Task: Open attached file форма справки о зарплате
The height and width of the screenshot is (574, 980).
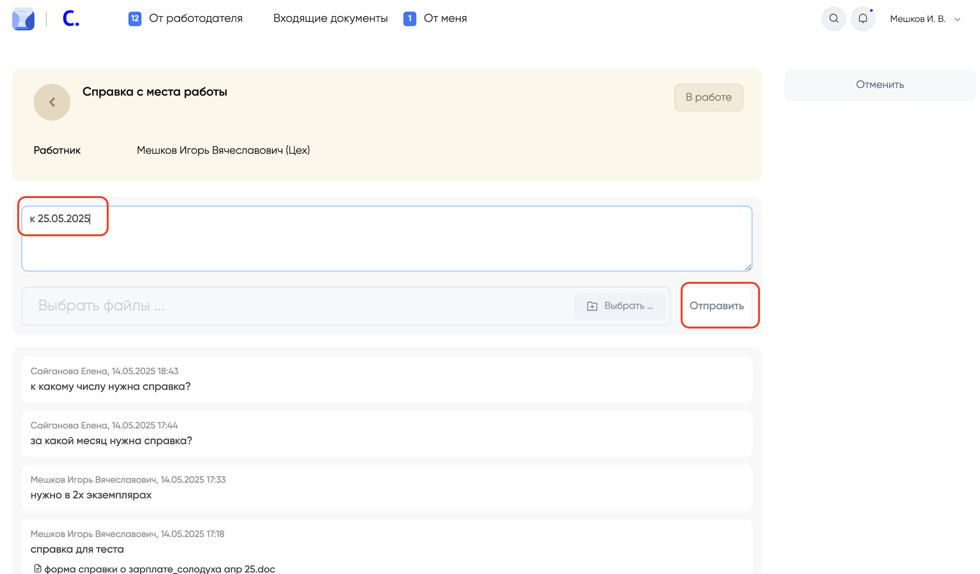Action: (x=159, y=569)
